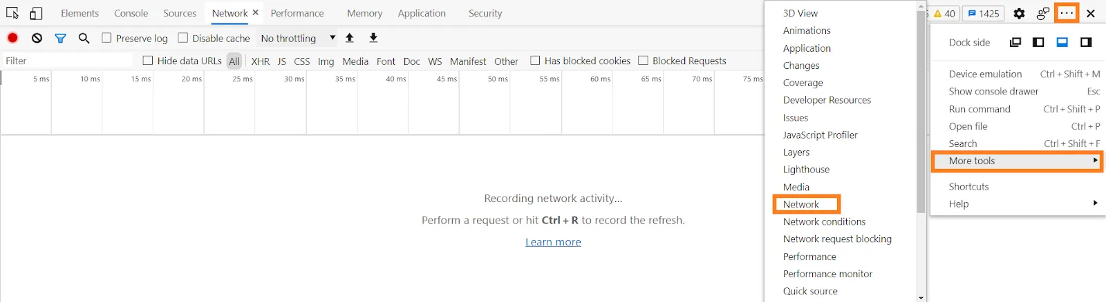1106x302 pixels.
Task: Clear the network log
Action: (37, 38)
